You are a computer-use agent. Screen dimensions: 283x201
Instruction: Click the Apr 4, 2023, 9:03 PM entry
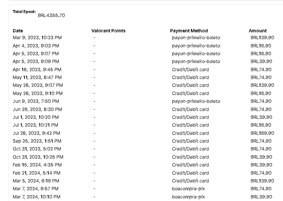pos(36,46)
